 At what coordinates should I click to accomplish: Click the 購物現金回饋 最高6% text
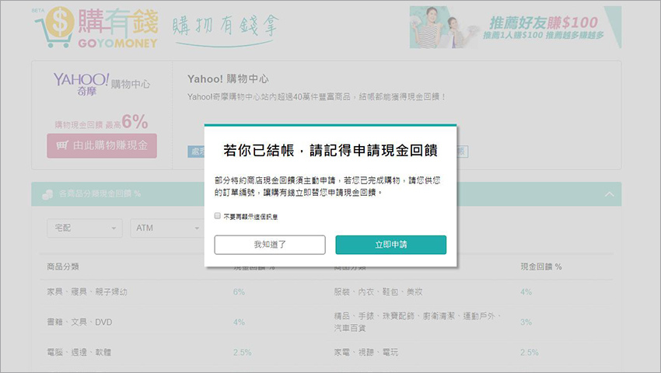click(x=101, y=122)
